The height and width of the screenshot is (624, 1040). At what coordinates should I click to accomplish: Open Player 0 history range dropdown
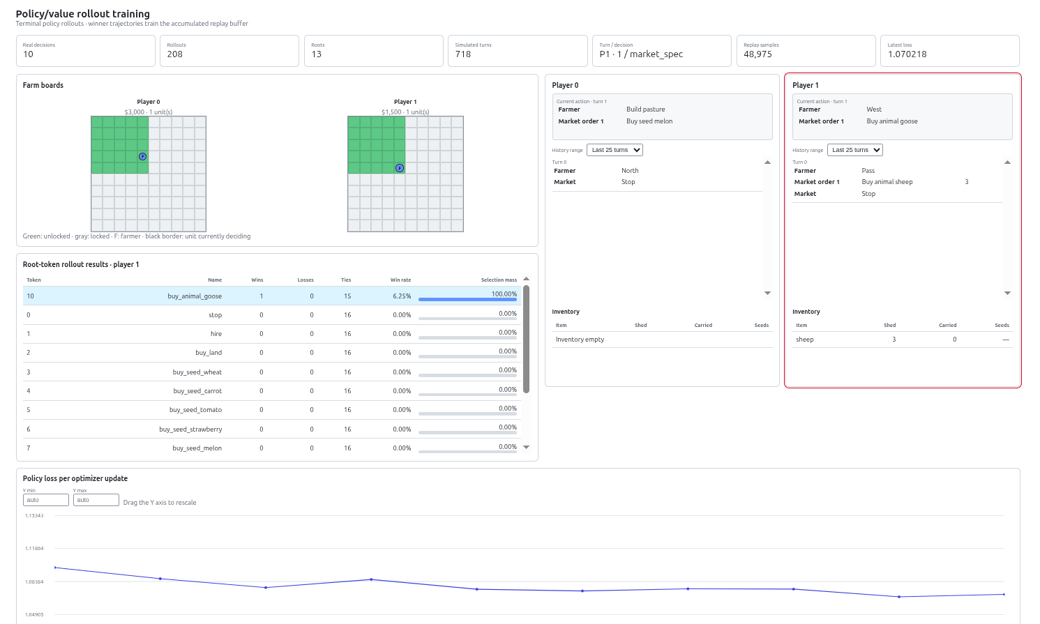[615, 150]
